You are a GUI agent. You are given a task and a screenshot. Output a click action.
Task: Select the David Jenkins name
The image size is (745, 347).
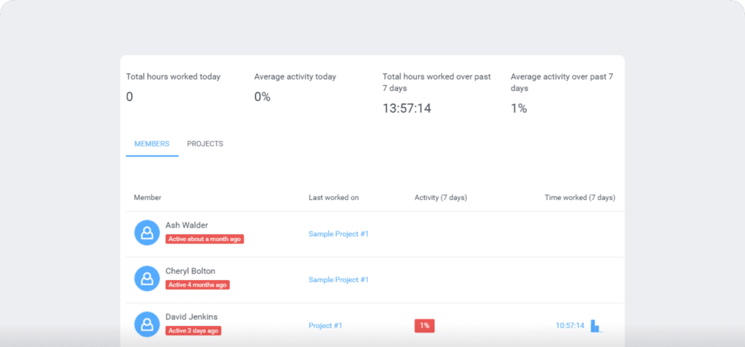(191, 316)
